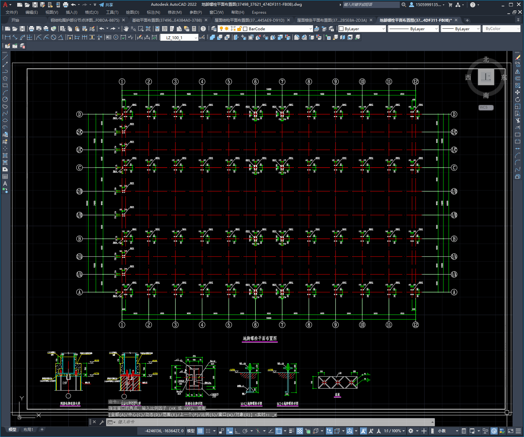The image size is (524, 437).
Task: Select the Circle tool in draw toolbar
Action: (x=5, y=99)
